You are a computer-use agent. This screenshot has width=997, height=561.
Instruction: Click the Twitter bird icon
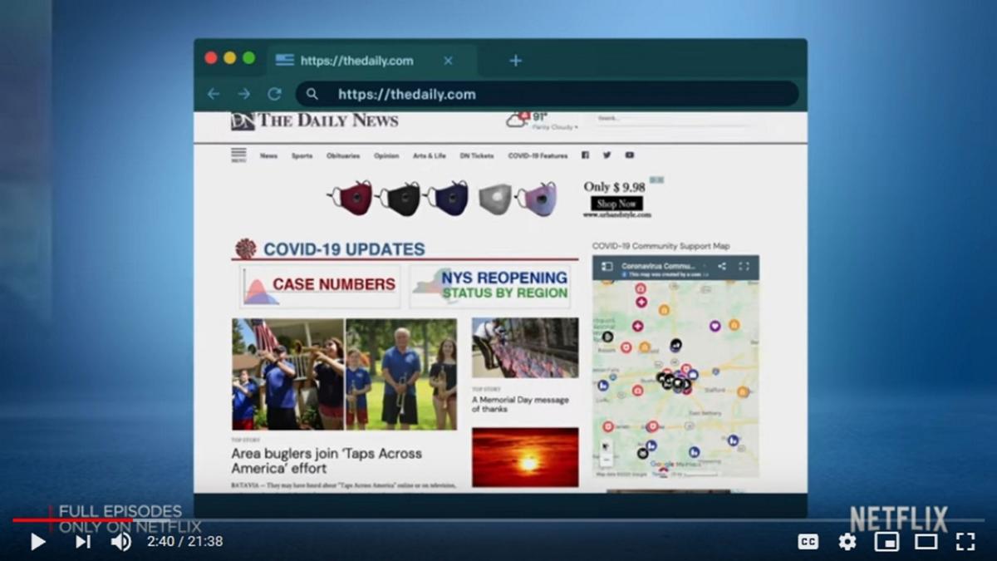(607, 155)
